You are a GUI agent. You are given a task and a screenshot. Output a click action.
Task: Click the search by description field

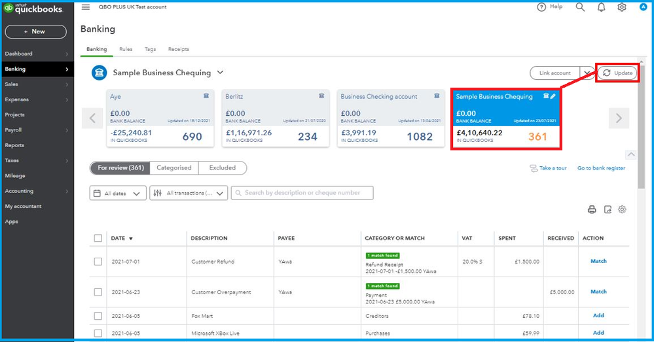[x=302, y=193]
